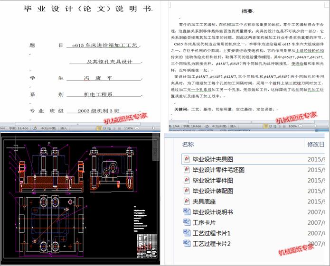The height and width of the screenshot is (266, 330).
Task: Select the Web Layout view icon in the right Word window
Action: point(275,126)
